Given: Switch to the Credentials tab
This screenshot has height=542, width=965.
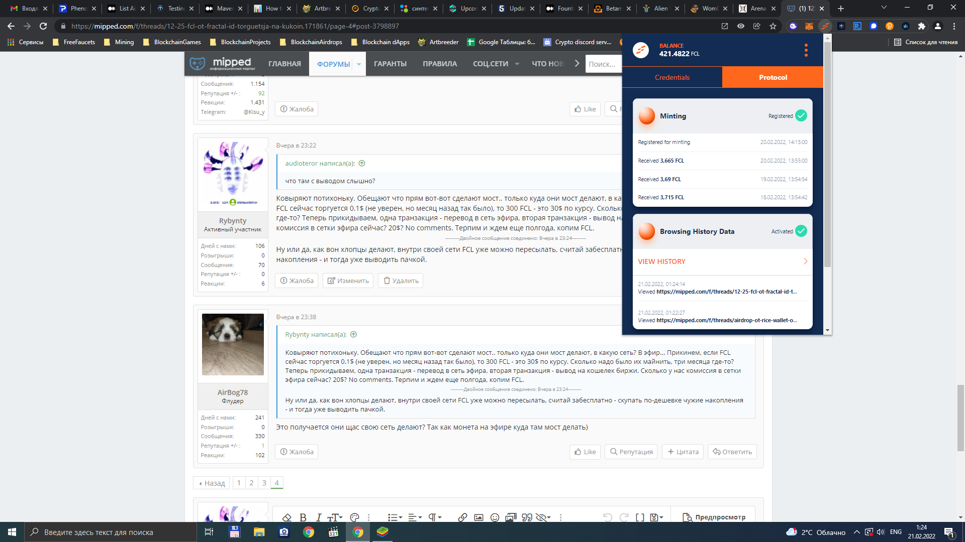Looking at the screenshot, I should [x=672, y=77].
